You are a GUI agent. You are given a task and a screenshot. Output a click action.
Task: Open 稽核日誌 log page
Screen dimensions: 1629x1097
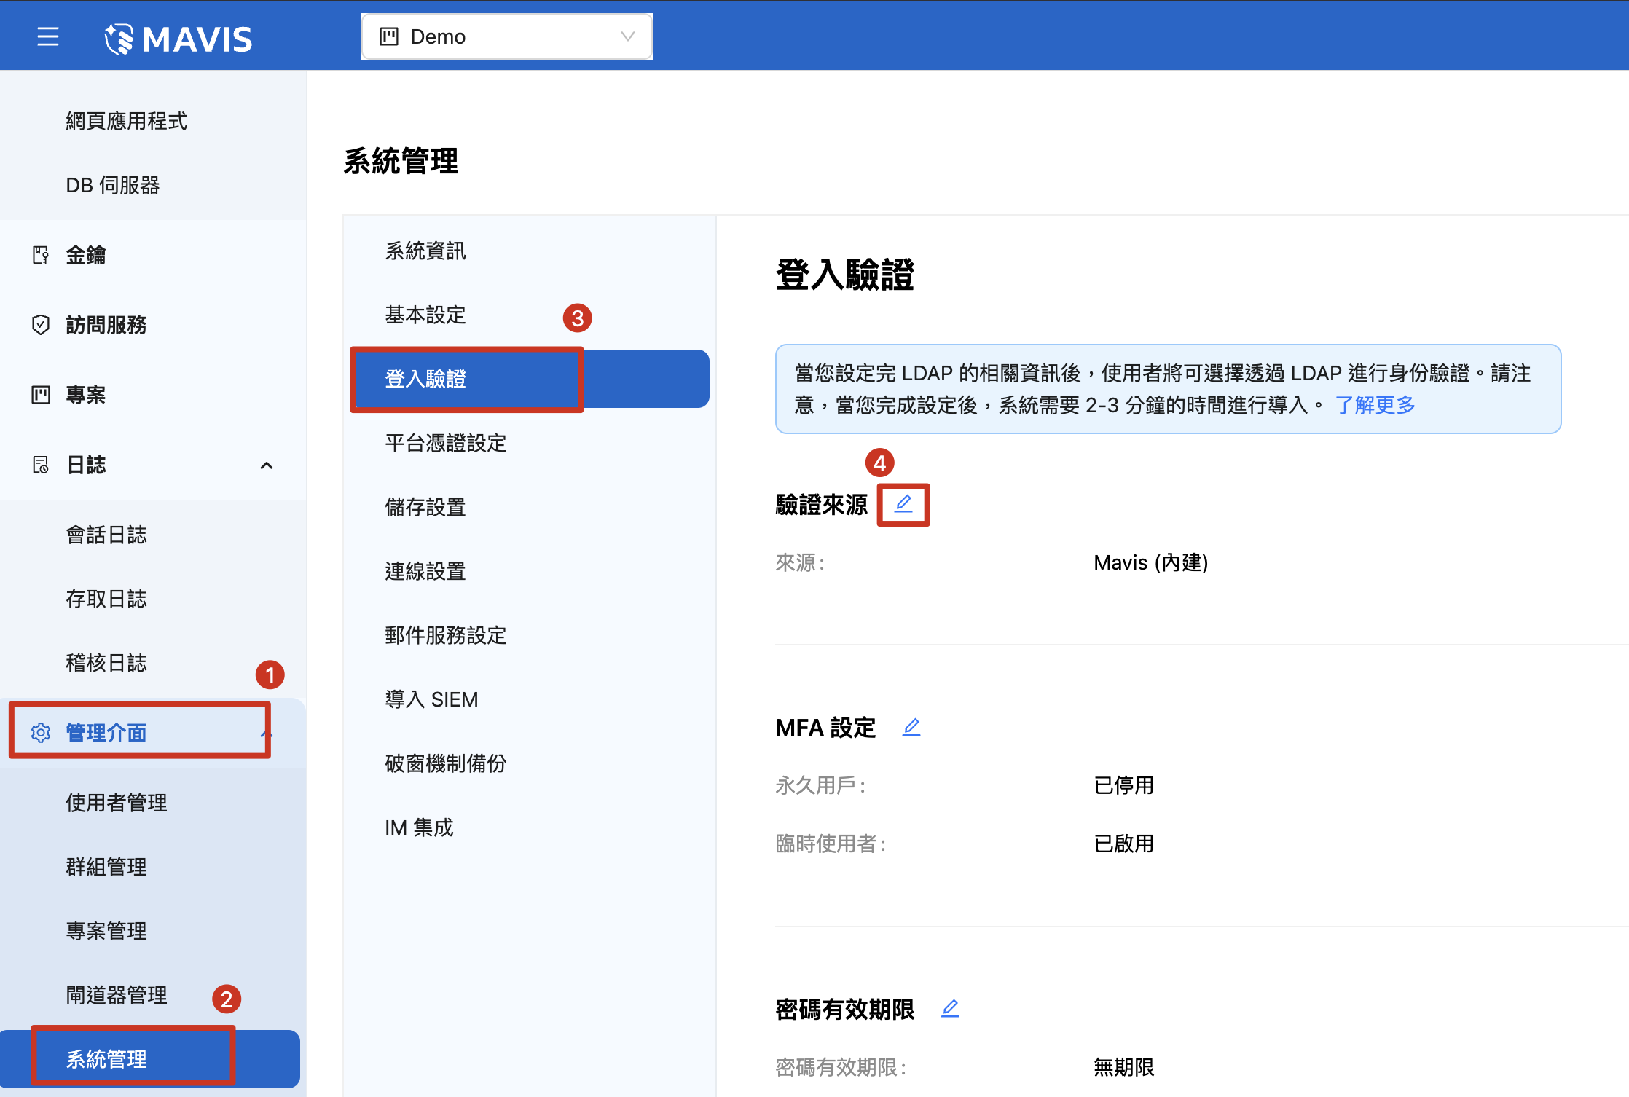pyautogui.click(x=106, y=663)
